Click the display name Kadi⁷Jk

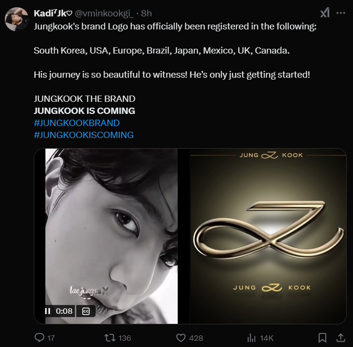53,13
